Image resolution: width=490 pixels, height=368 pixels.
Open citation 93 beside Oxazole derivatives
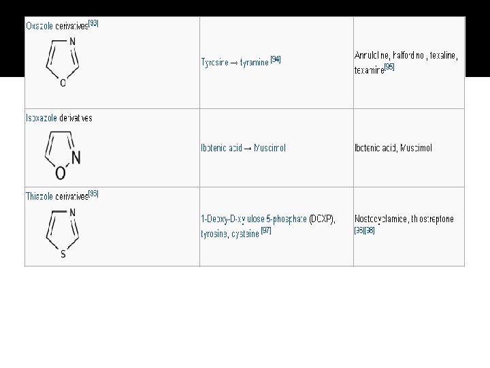(93, 23)
